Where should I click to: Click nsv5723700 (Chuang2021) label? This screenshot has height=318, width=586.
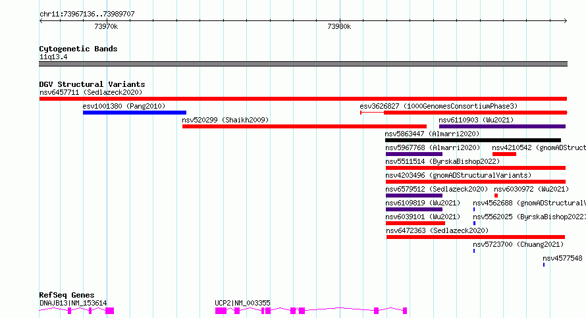pos(518,244)
